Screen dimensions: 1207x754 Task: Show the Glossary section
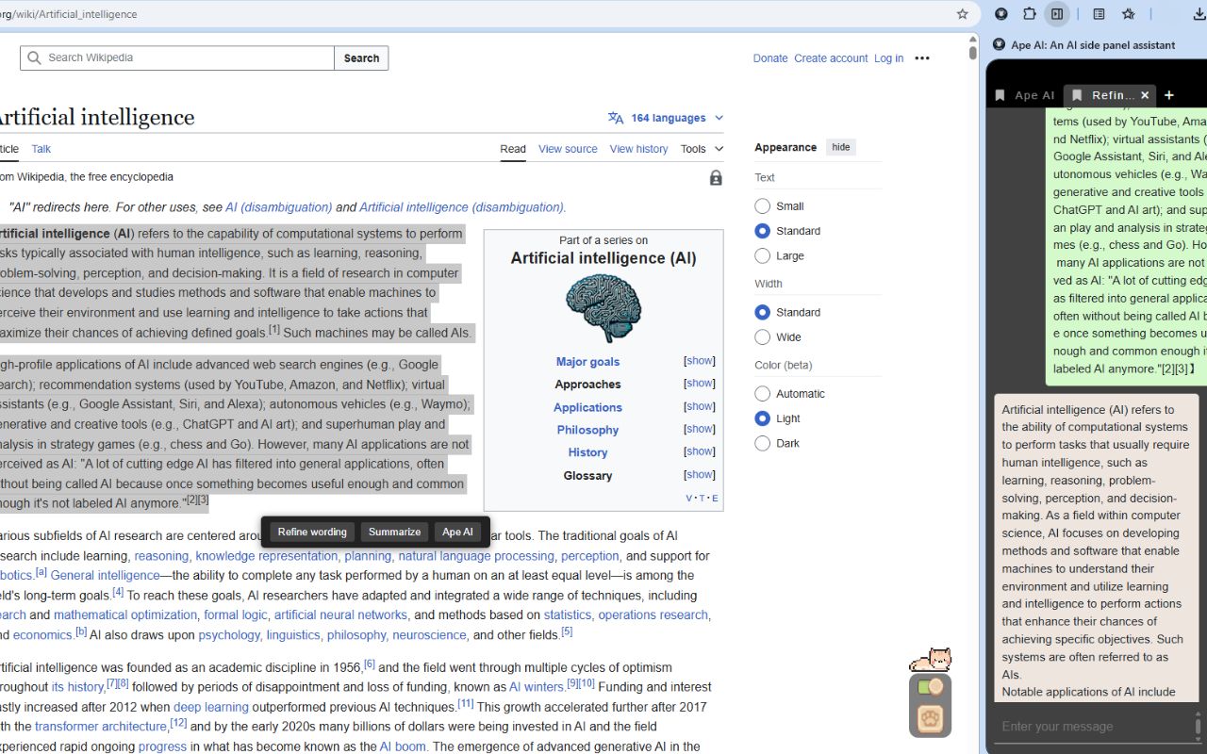(x=700, y=475)
